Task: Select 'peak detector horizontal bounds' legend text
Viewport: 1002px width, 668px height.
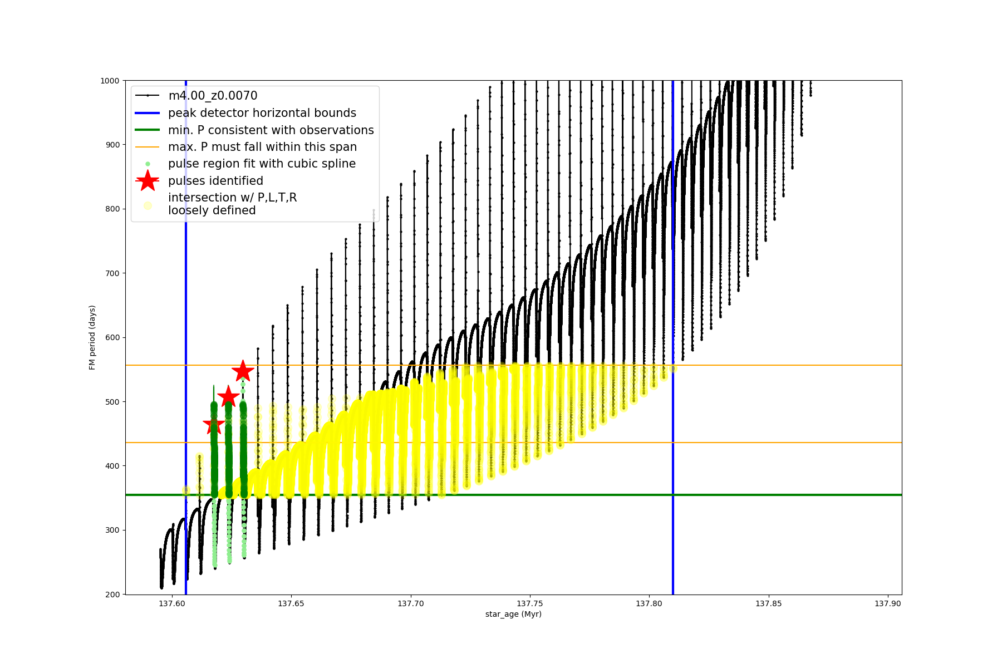Action: pyautogui.click(x=262, y=113)
